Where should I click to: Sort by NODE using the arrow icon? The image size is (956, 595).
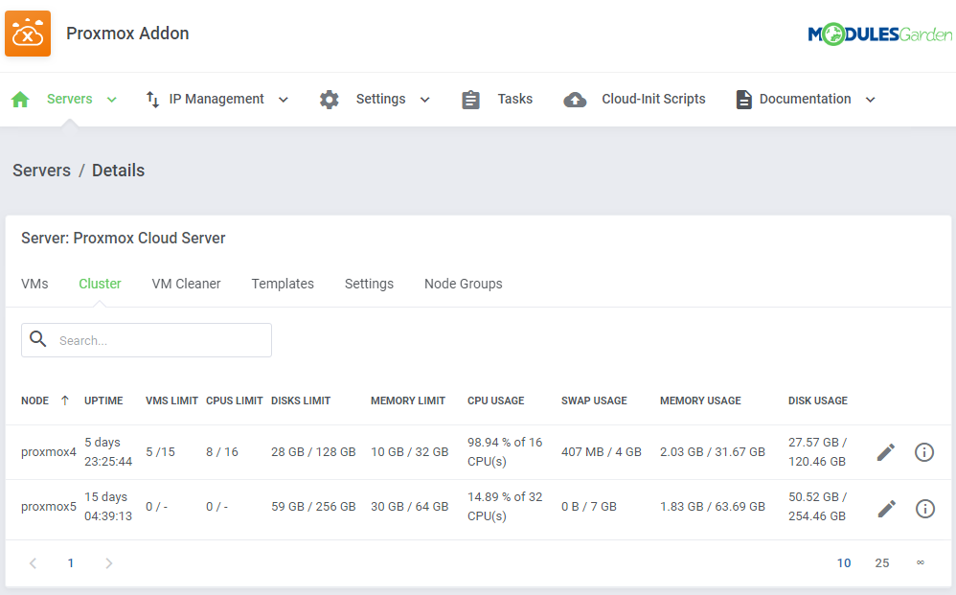(65, 400)
